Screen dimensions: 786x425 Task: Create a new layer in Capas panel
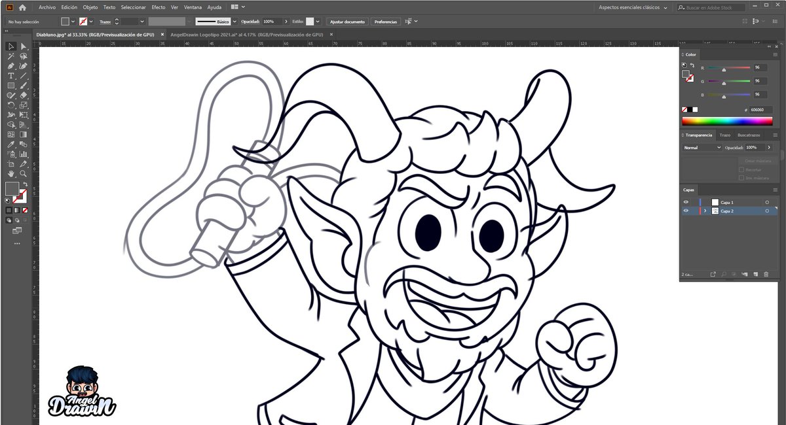756,275
